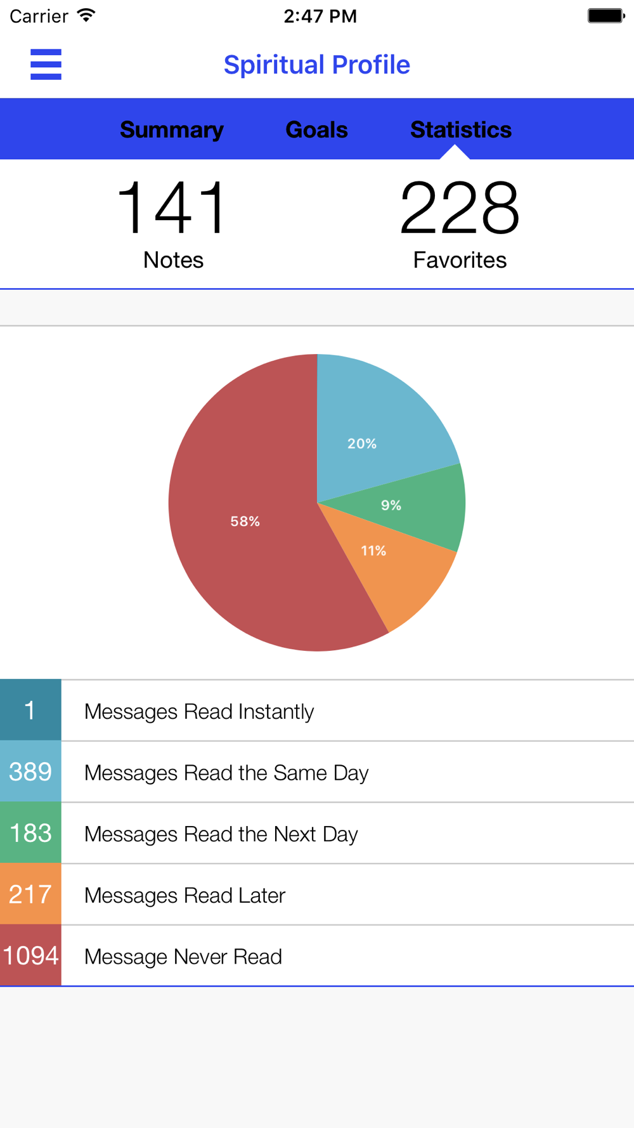Open Messages Read the Same Day row
634x1128 pixels.
click(317, 772)
